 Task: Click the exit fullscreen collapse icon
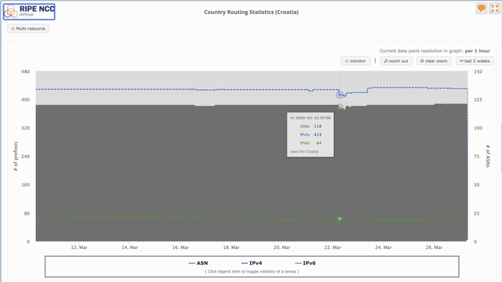(x=495, y=9)
